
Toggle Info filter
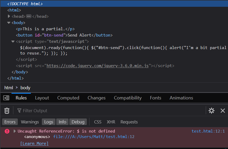tap(62, 122)
